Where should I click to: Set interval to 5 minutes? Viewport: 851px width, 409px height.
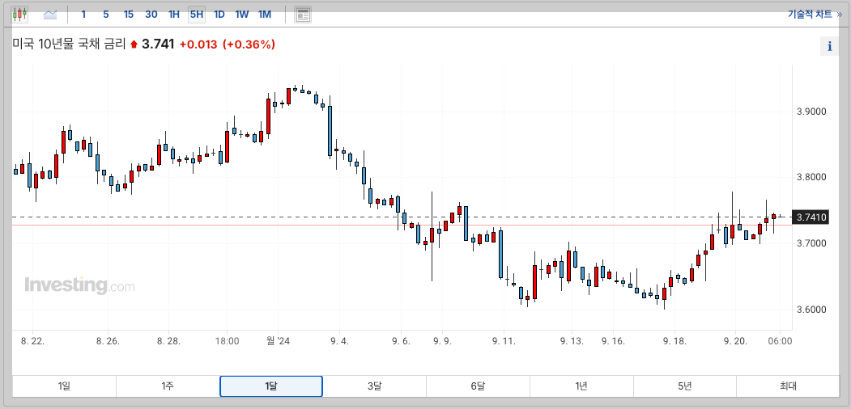(106, 15)
